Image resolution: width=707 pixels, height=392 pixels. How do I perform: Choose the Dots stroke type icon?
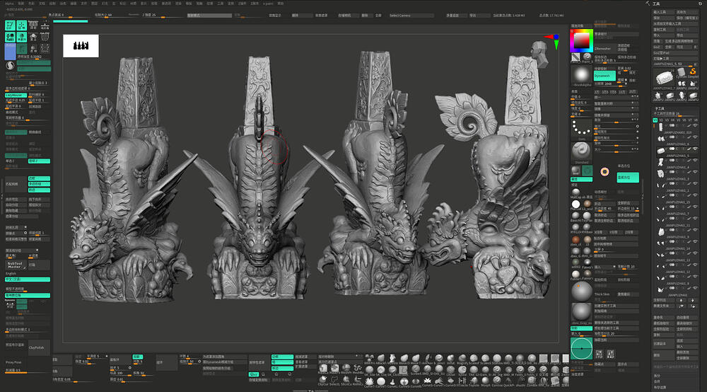[x=581, y=128]
